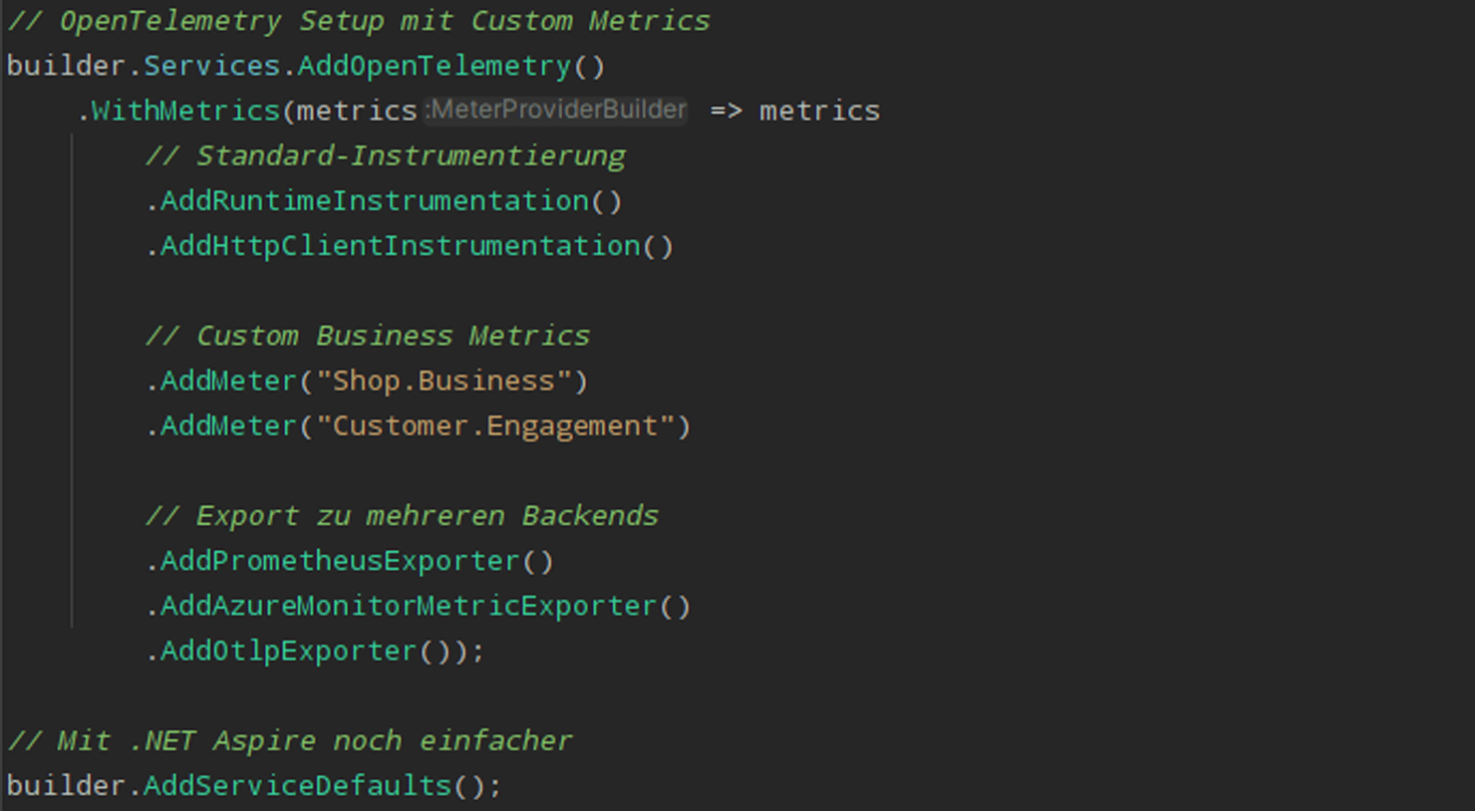Click the AddRuntimeInstrumentation method
Image resolution: width=1475 pixels, height=811 pixels.
(375, 201)
